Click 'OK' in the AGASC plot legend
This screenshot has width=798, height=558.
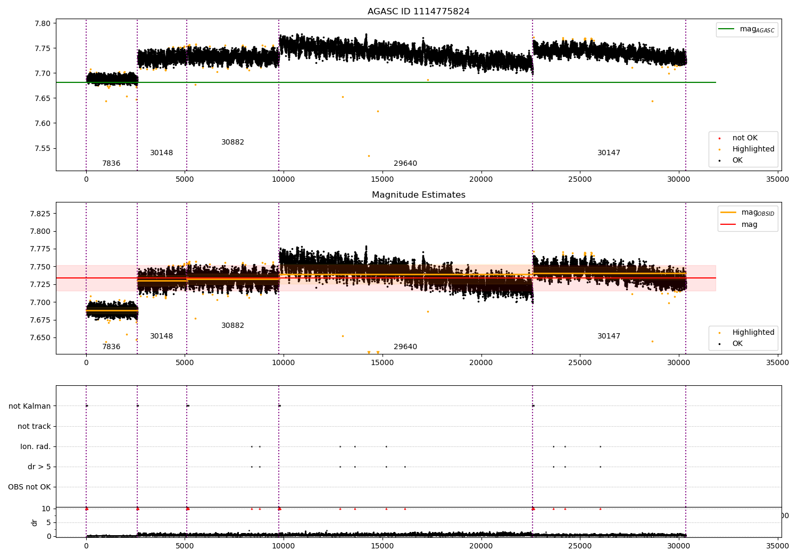pos(731,160)
